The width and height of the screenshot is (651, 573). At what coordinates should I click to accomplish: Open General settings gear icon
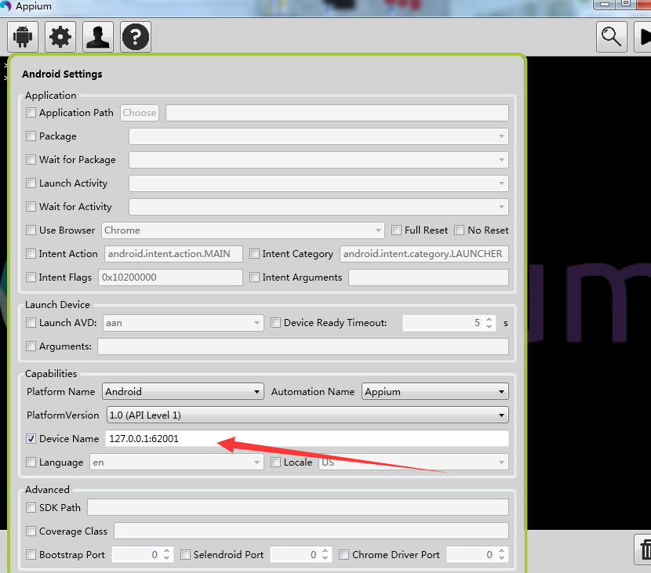point(60,37)
